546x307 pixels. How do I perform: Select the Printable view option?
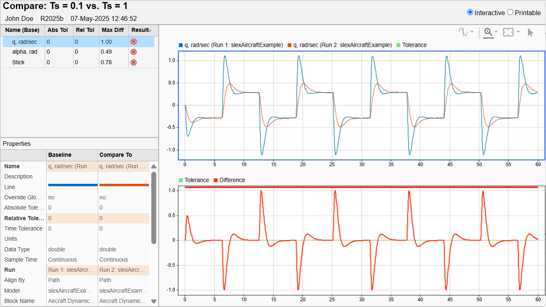pyautogui.click(x=510, y=12)
